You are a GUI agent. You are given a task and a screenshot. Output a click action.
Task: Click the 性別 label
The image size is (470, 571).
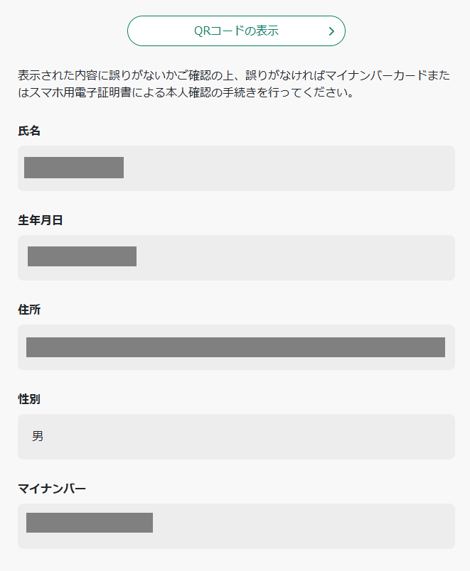28,399
